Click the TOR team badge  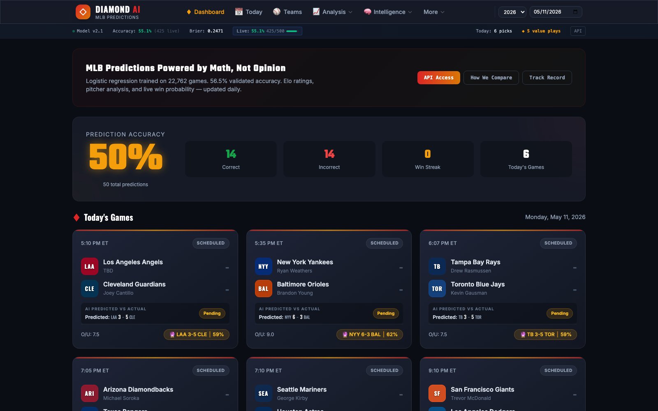pyautogui.click(x=437, y=289)
